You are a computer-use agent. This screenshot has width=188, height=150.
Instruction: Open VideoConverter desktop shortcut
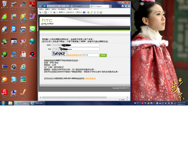pyautogui.click(x=33, y=18)
